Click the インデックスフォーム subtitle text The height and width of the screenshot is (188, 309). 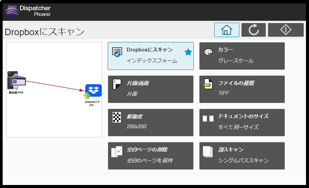pos(152,61)
